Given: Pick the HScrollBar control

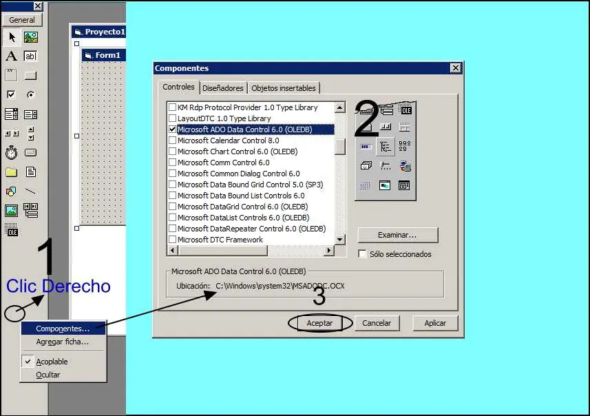Looking at the screenshot, I should point(11,133).
